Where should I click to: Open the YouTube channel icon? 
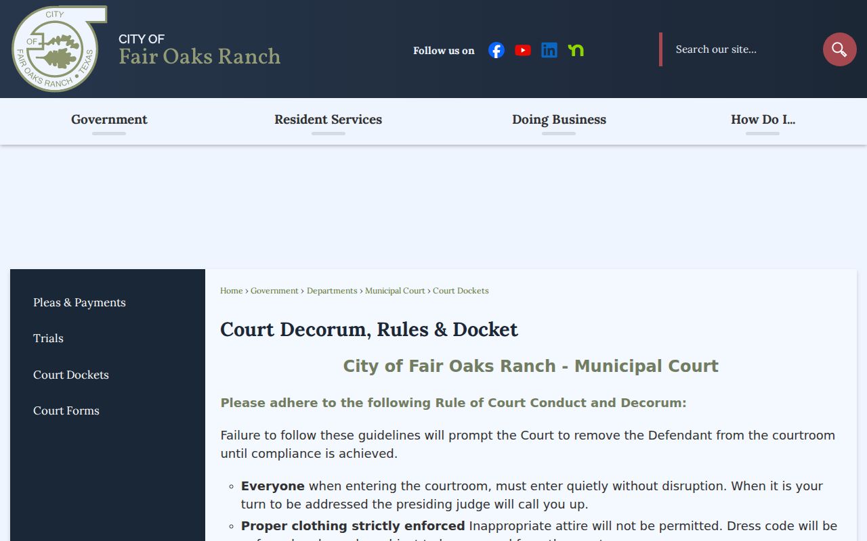pos(523,50)
